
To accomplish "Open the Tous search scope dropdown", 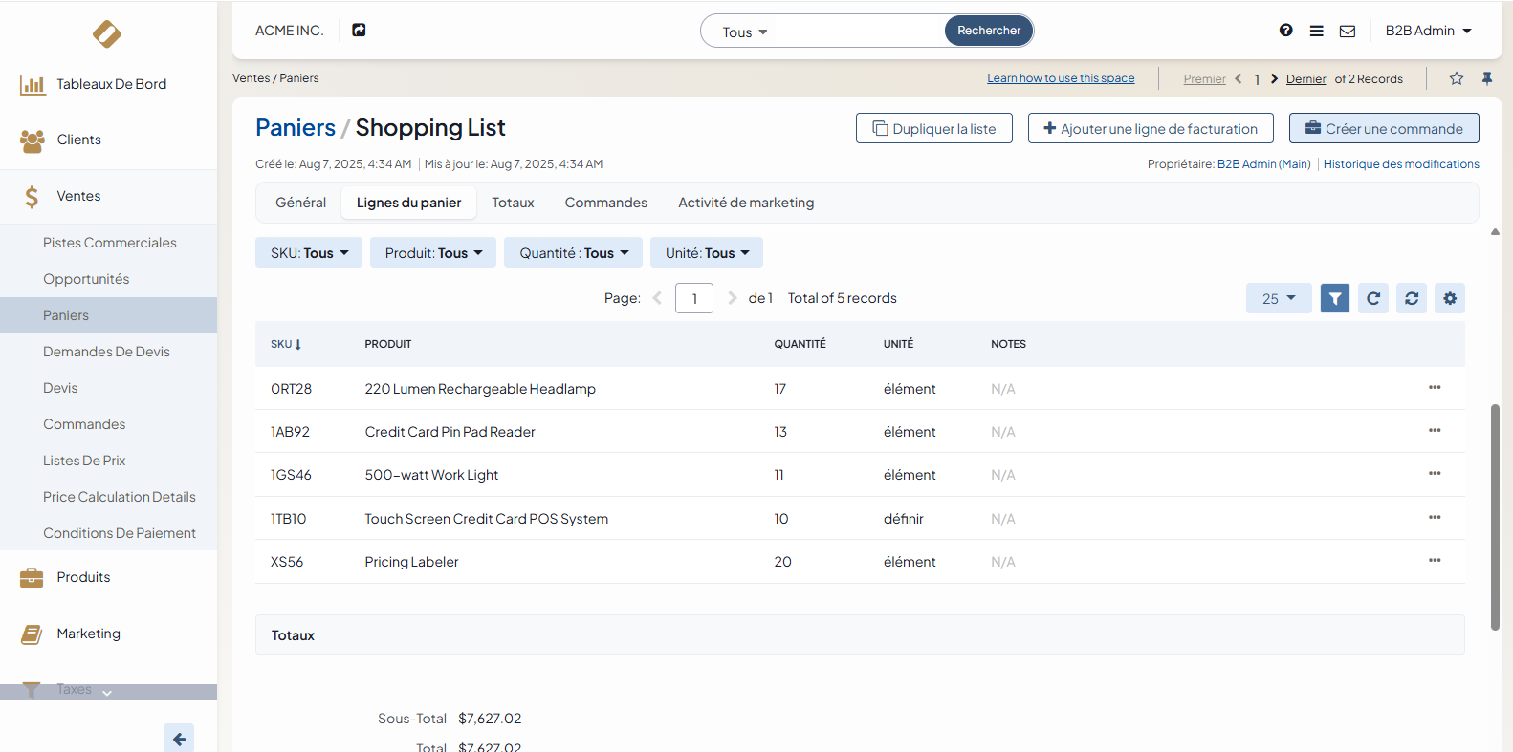I will click(x=745, y=32).
